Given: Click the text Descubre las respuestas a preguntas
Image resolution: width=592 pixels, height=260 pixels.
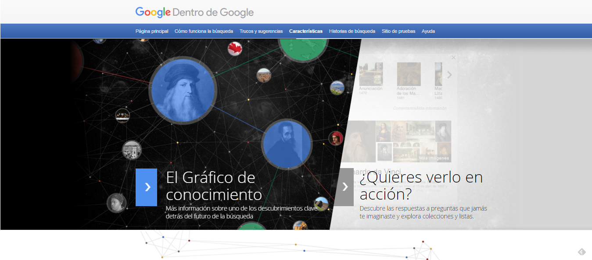Looking at the screenshot, I should point(423,212).
